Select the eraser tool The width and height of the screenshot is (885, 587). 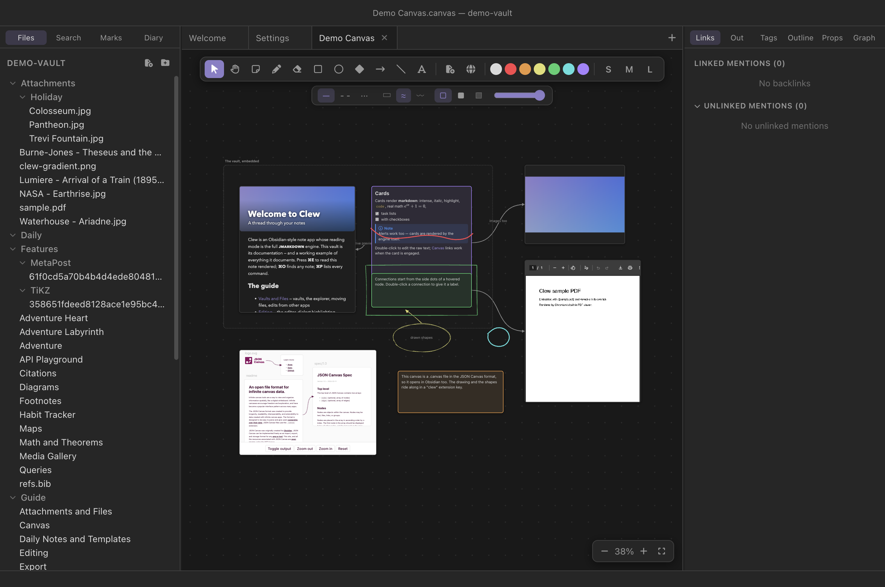coord(297,69)
